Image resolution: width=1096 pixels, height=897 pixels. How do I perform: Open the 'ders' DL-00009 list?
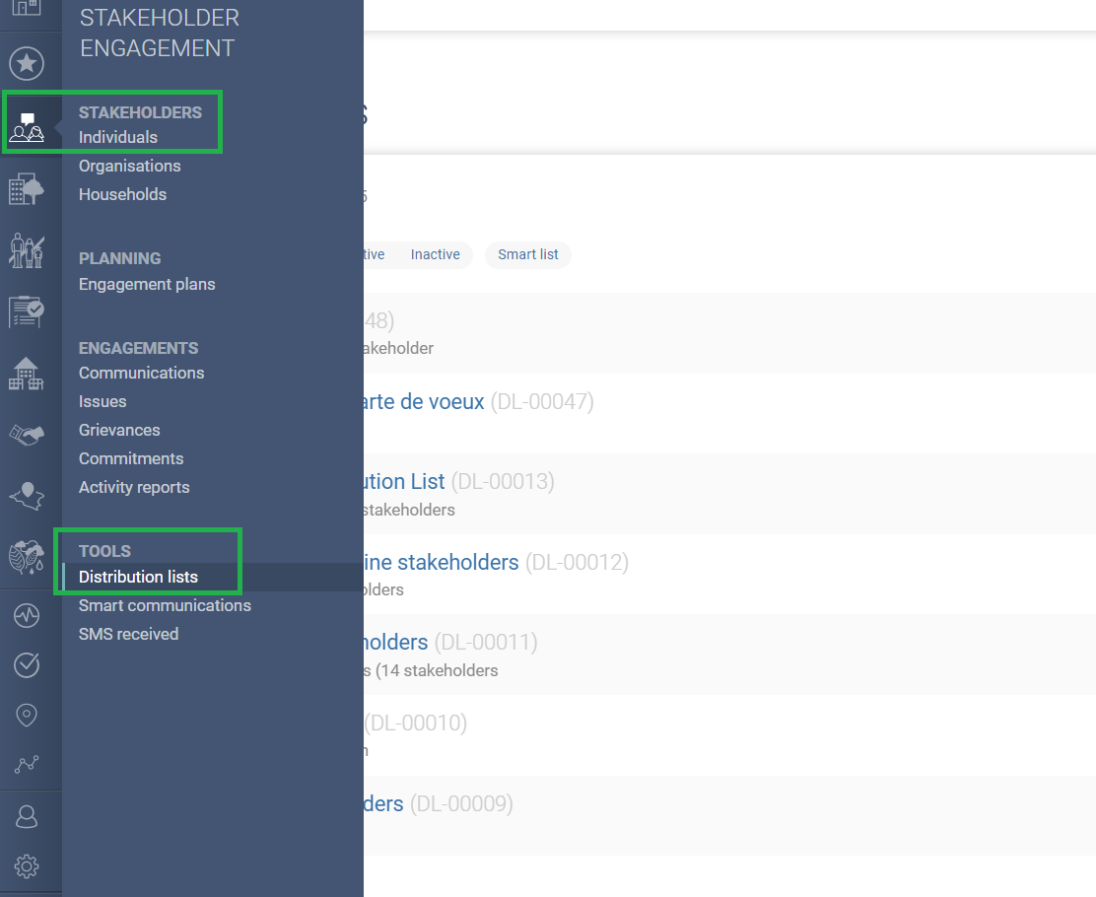(383, 804)
